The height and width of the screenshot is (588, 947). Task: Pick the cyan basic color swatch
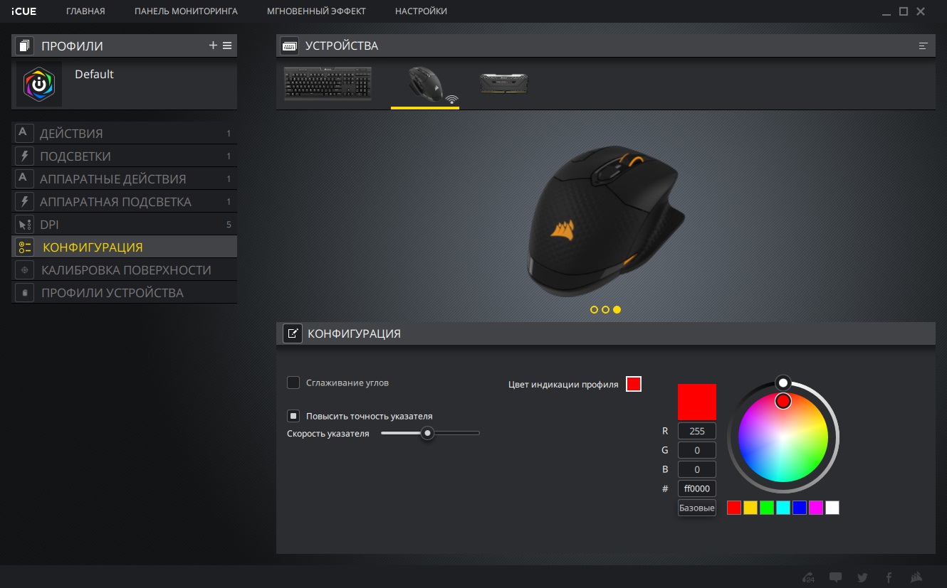point(783,508)
